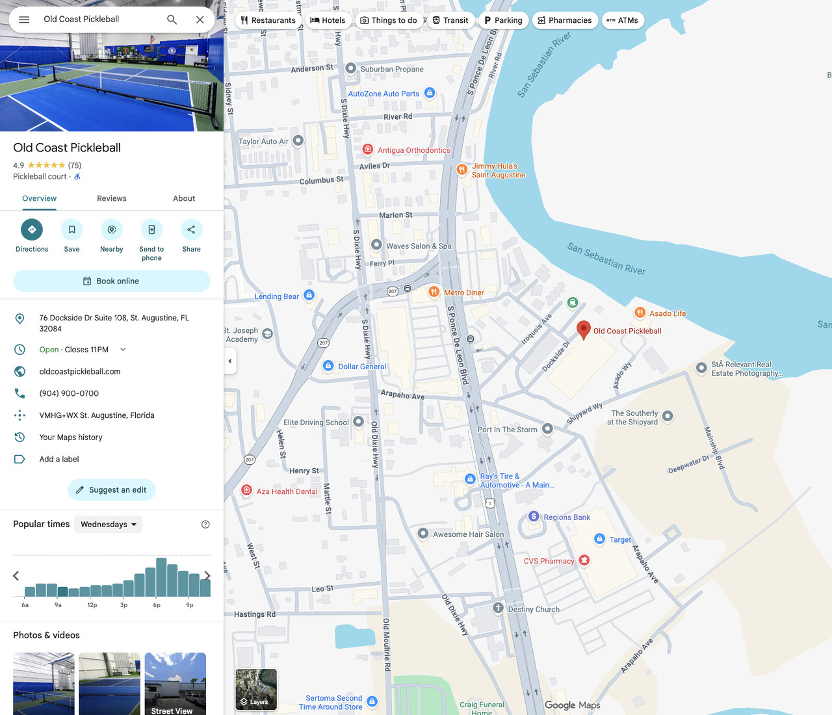This screenshot has width=832, height=715.
Task: Filter map by ATMs chip
Action: [623, 20]
